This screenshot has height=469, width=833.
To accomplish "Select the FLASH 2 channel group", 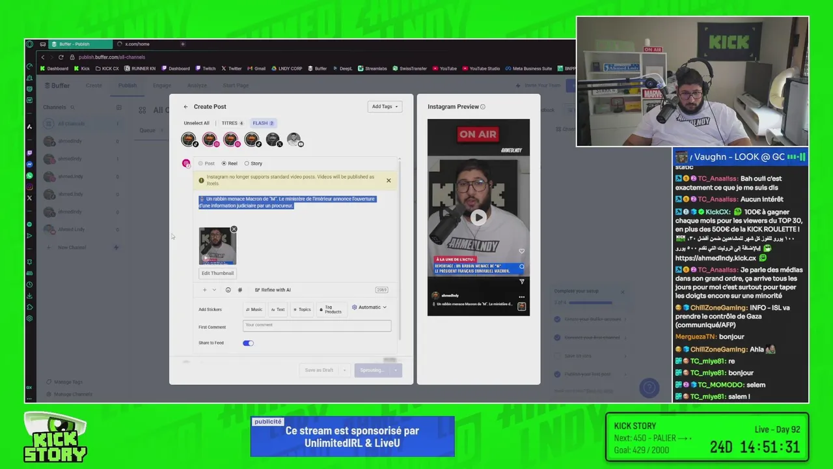I will (263, 123).
